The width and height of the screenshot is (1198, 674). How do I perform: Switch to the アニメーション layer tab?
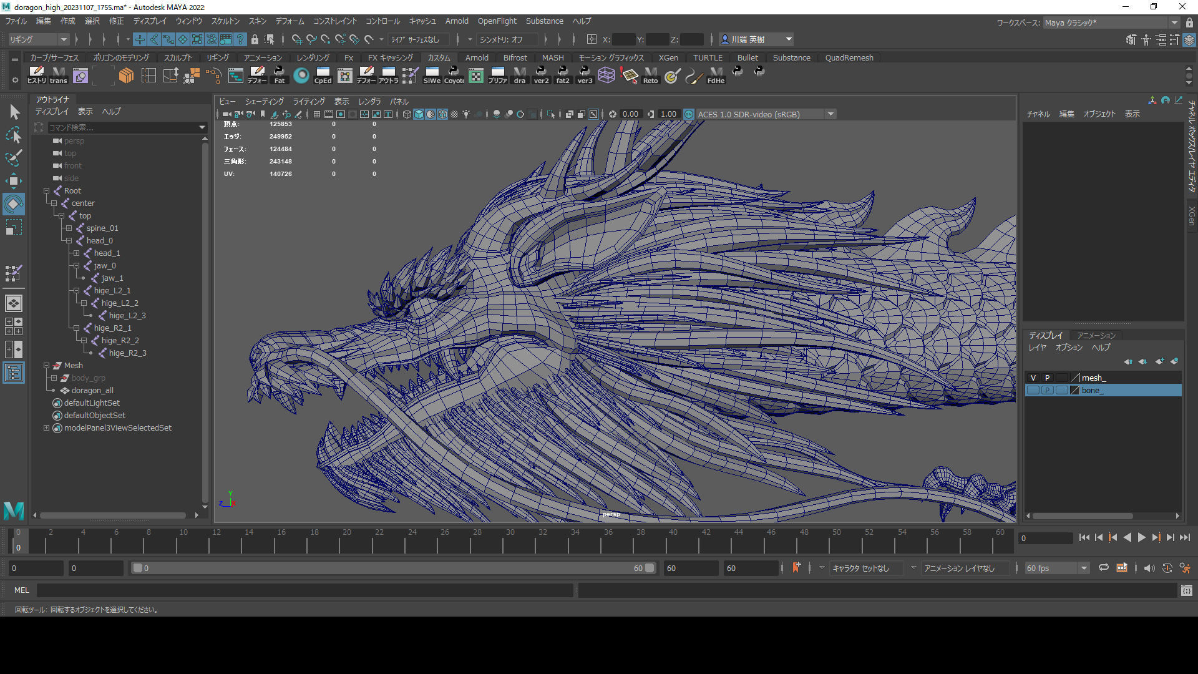(1096, 335)
